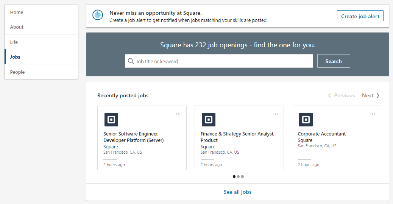Open more options on Corporate Accountant card
The width and height of the screenshot is (393, 204).
(x=373, y=114)
